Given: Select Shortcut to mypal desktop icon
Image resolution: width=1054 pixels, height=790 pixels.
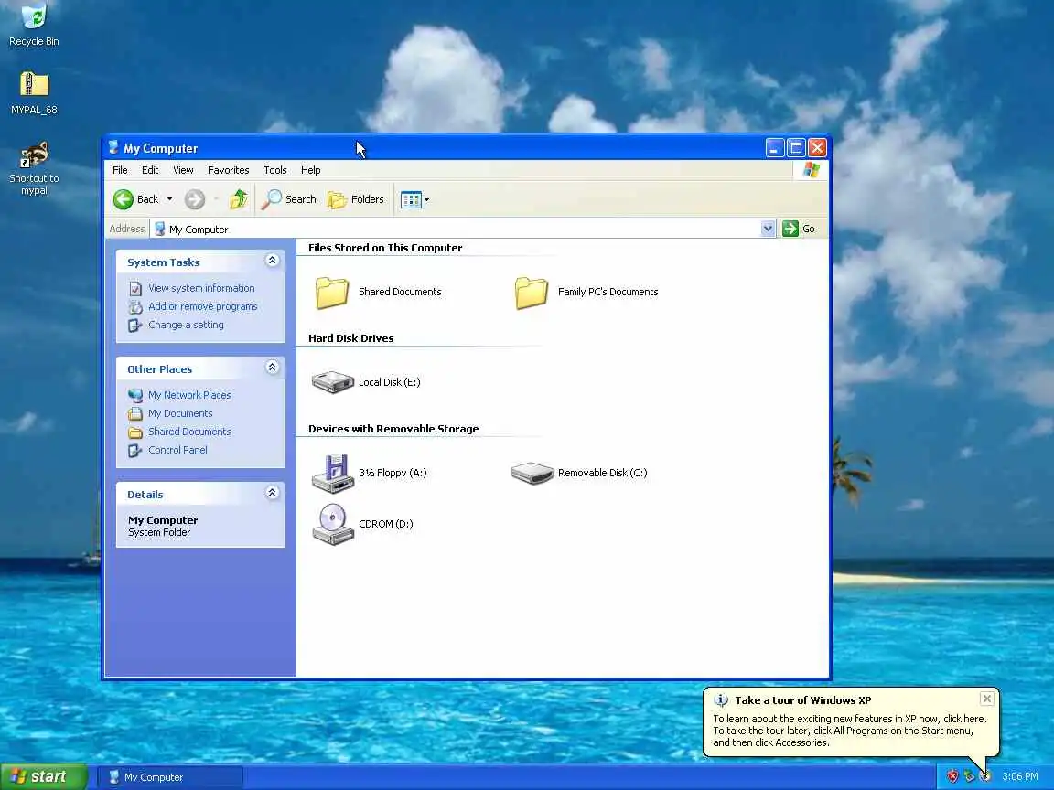Looking at the screenshot, I should pyautogui.click(x=34, y=168).
